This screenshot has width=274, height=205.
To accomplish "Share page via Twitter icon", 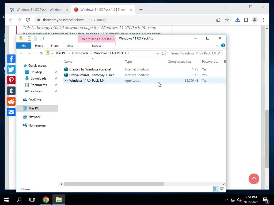I will click(x=11, y=69).
